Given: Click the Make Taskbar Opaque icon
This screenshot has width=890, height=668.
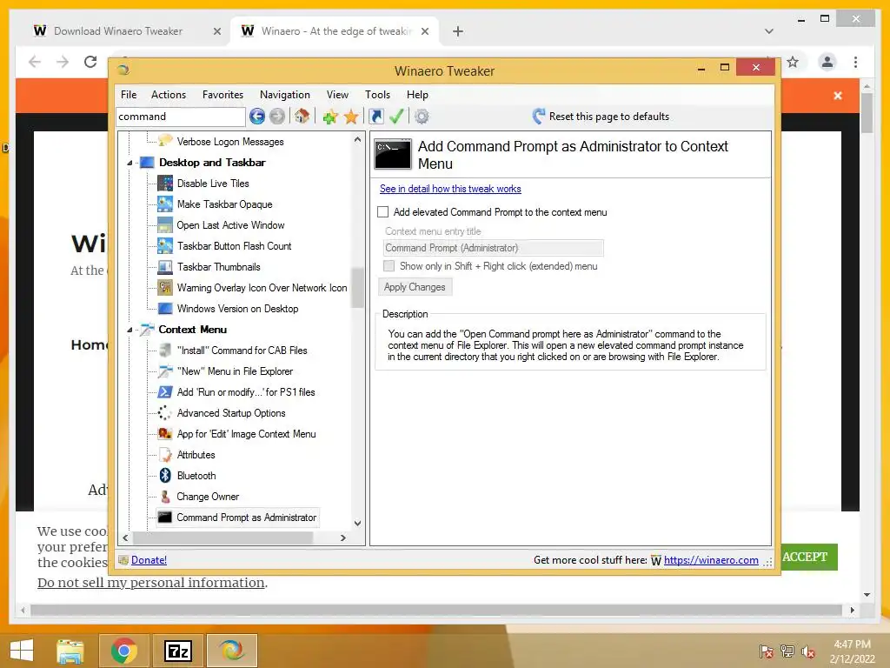Looking at the screenshot, I should [165, 204].
